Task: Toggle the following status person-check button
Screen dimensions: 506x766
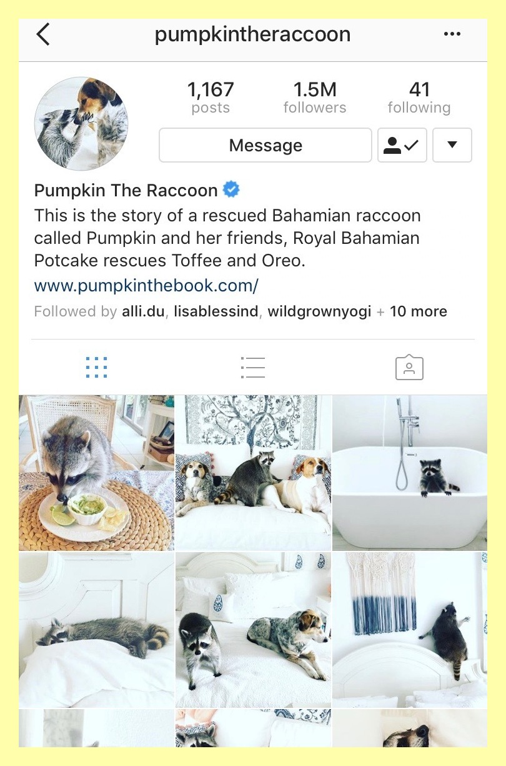Action: (402, 145)
